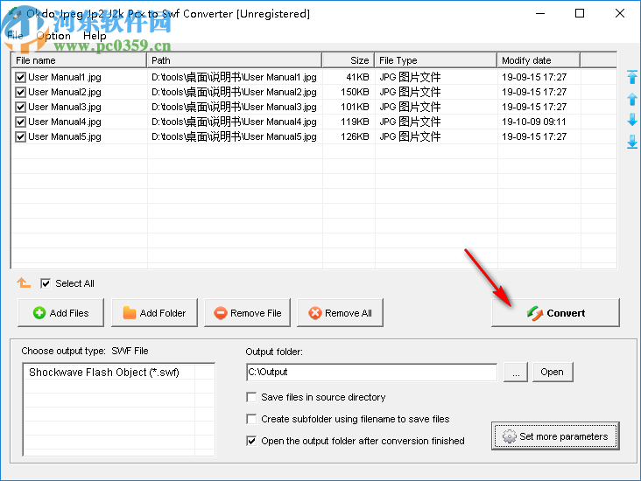The width and height of the screenshot is (641, 481).
Task: Click the Remove All button
Action: point(340,313)
